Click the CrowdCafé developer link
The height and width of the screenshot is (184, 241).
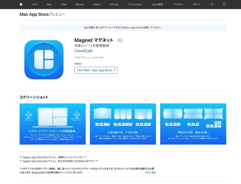(83, 51)
